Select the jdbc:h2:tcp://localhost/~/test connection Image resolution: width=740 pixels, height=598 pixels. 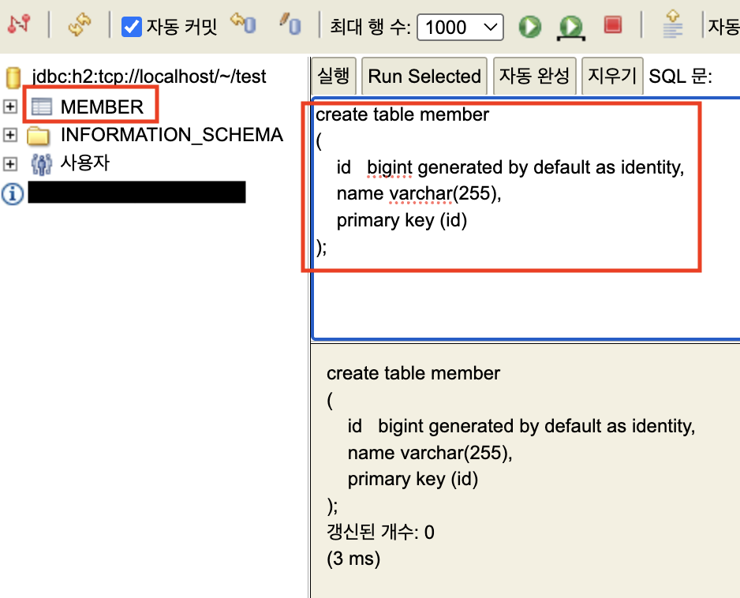148,77
